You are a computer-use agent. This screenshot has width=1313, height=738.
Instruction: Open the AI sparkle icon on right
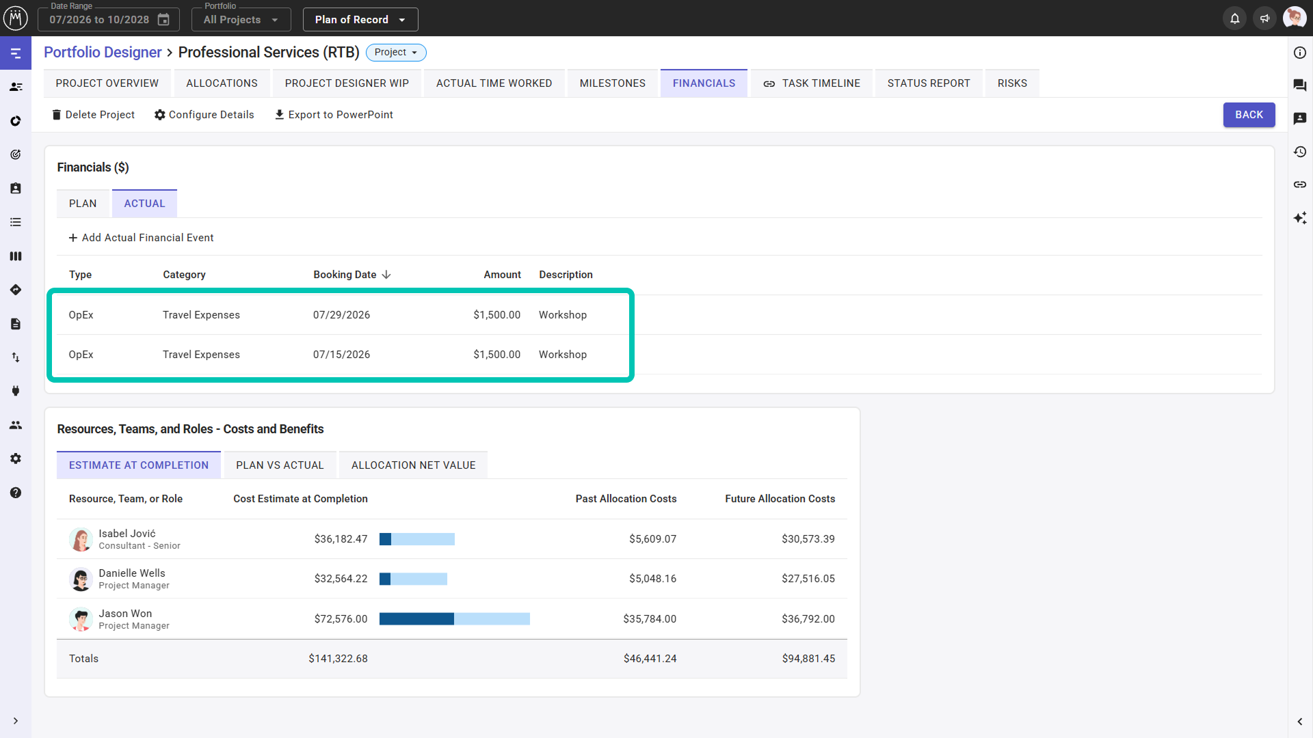pyautogui.click(x=1300, y=218)
